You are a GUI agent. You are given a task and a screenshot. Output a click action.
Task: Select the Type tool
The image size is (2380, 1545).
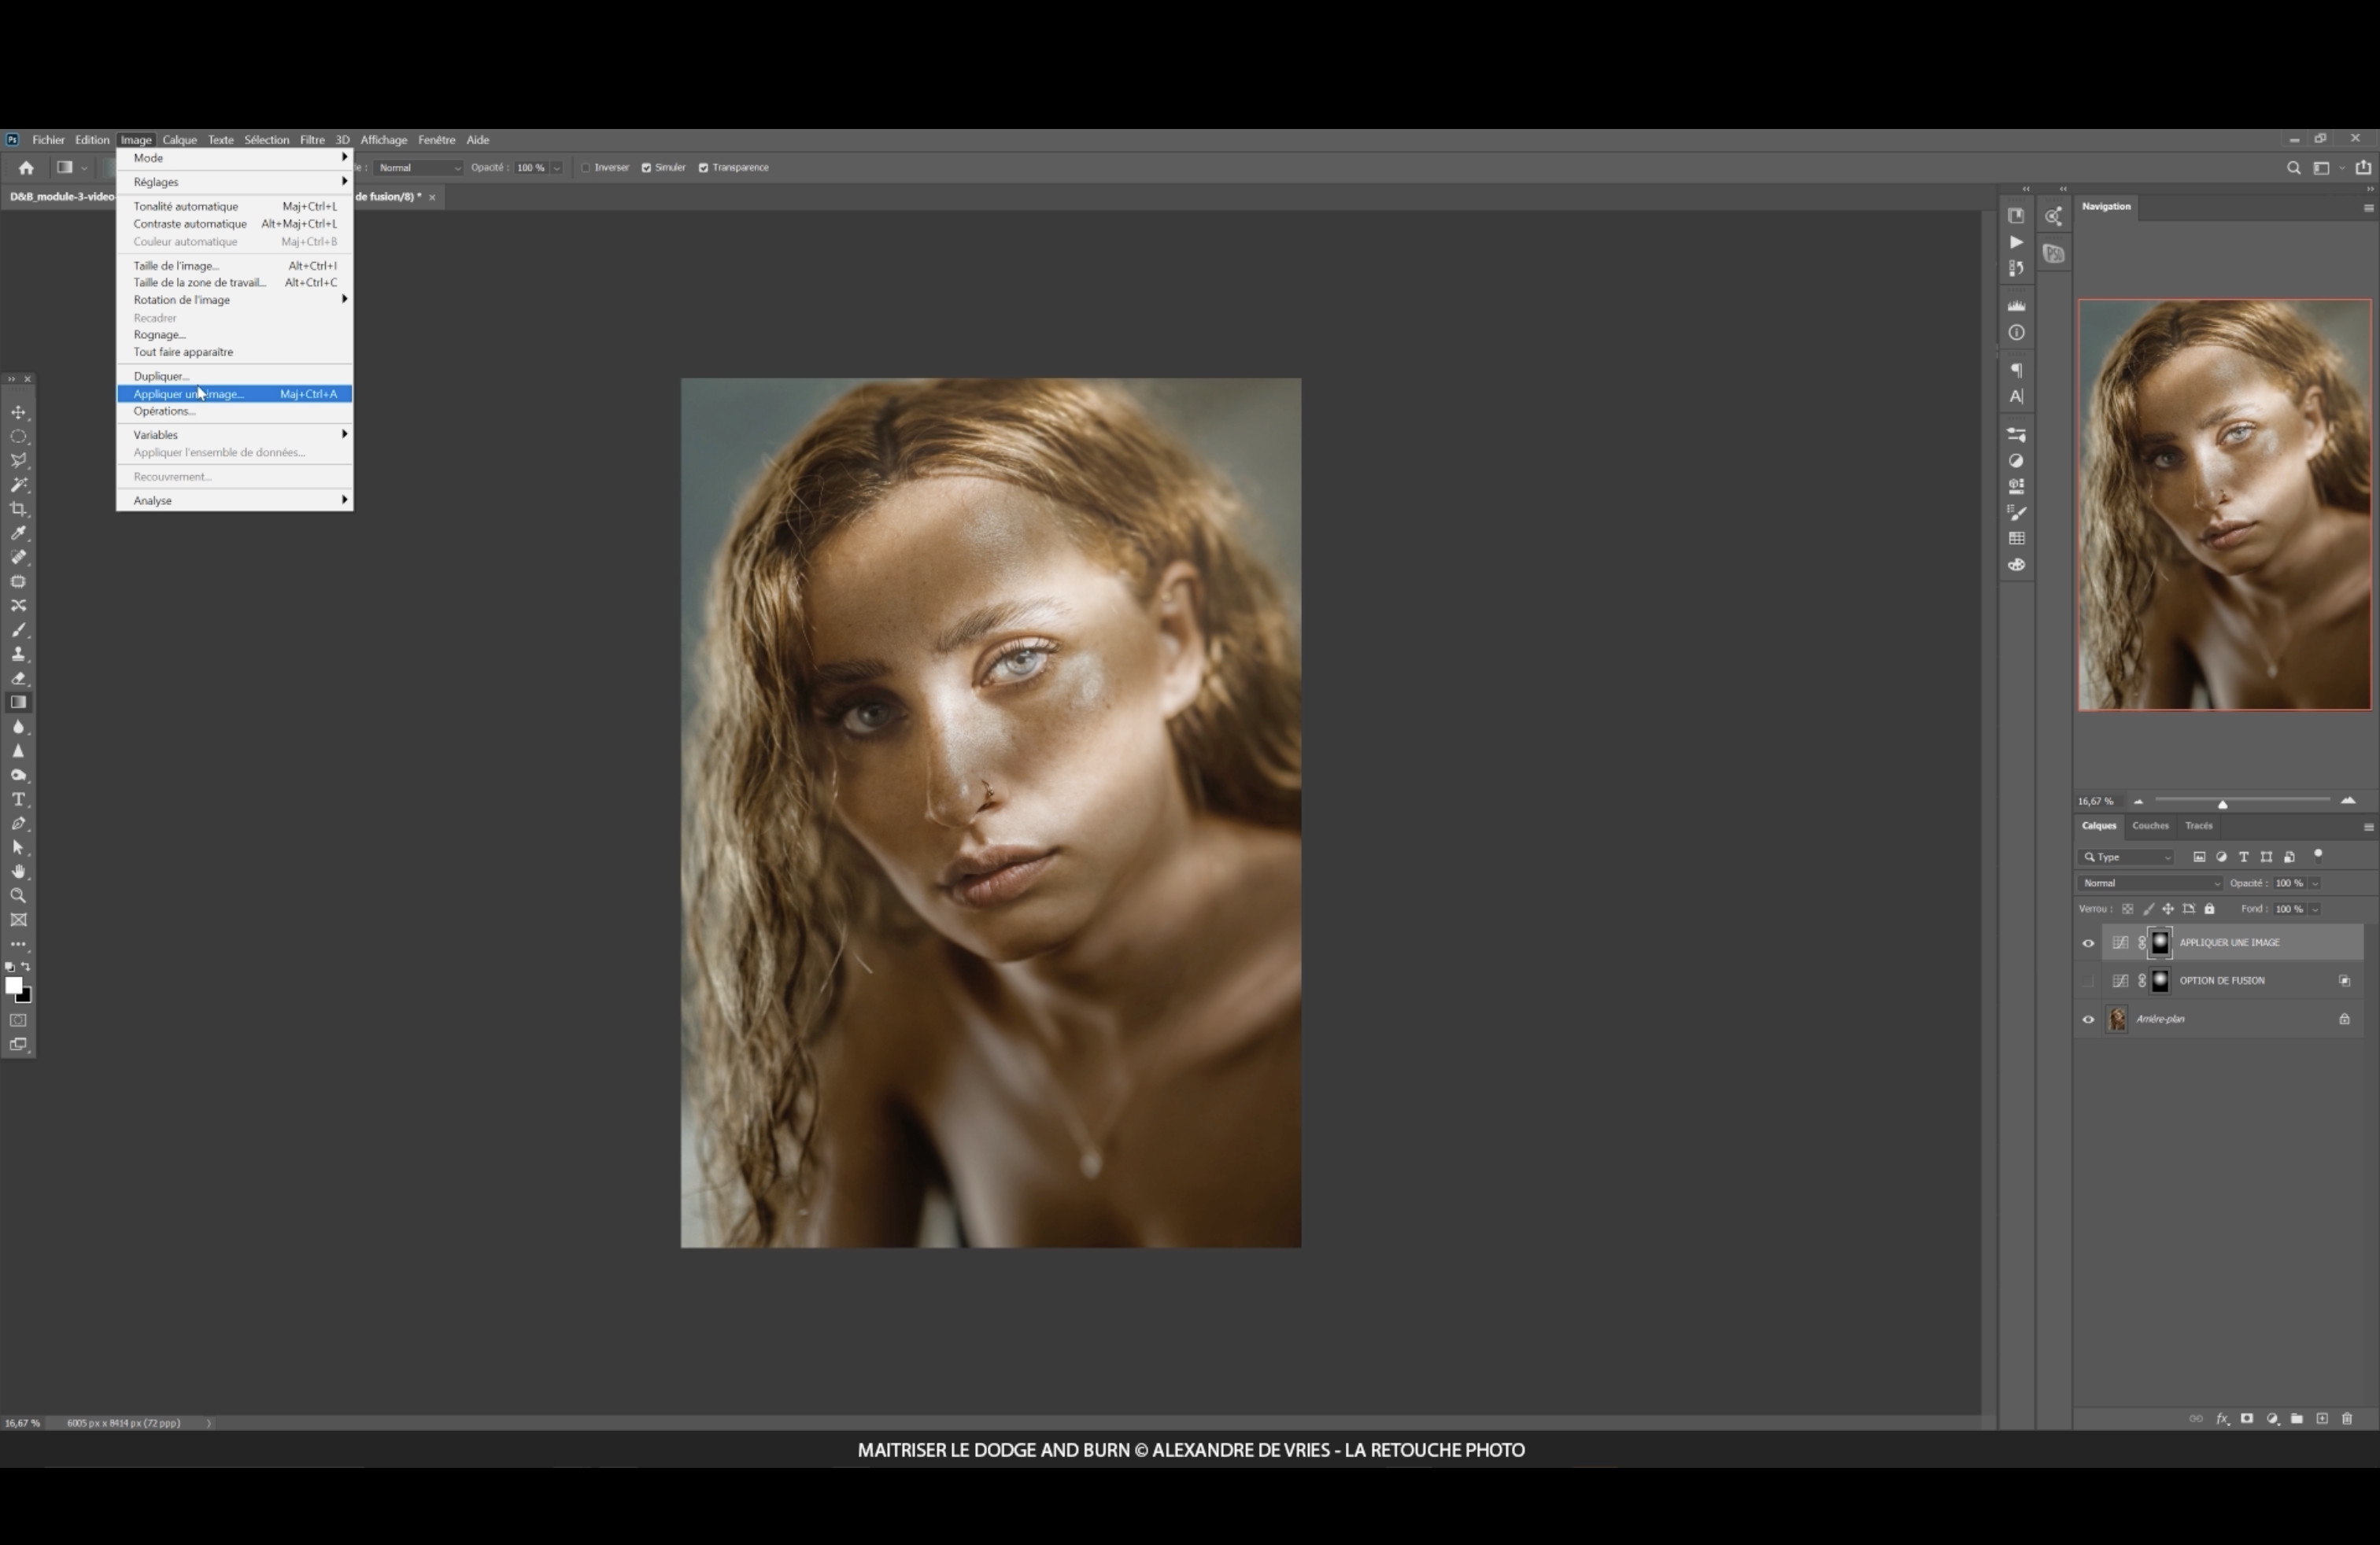18,799
